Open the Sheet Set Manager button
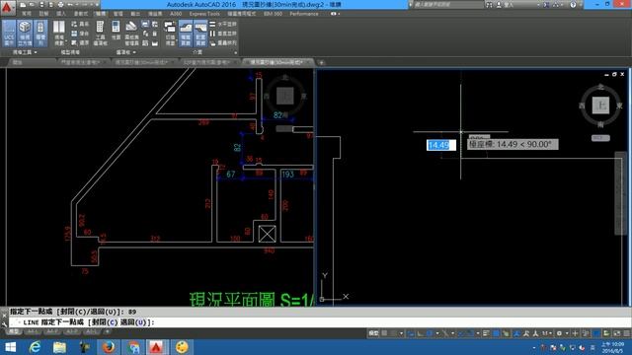 click(131, 34)
